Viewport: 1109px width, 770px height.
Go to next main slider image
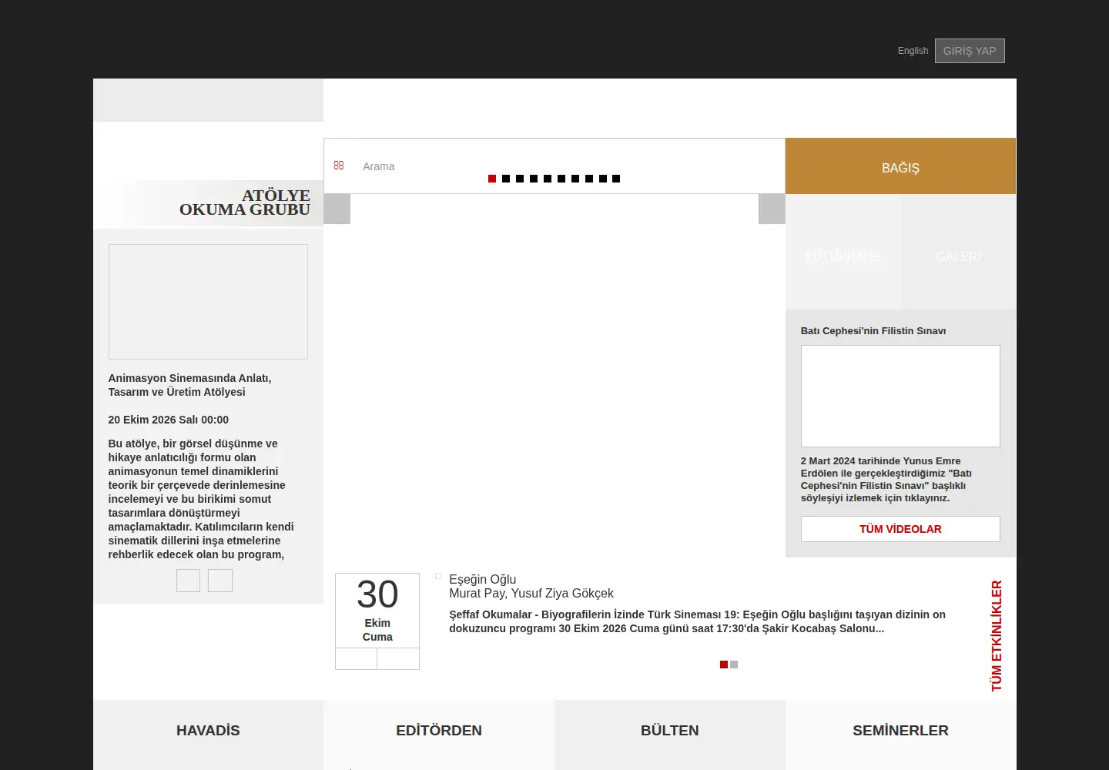pyautogui.click(x=772, y=209)
